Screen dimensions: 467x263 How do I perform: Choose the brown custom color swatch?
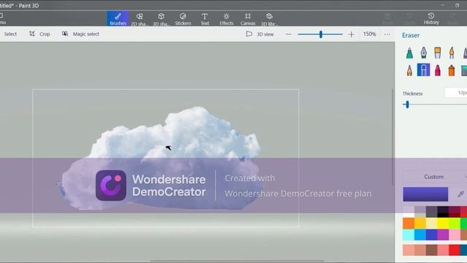pyautogui.click(x=431, y=250)
